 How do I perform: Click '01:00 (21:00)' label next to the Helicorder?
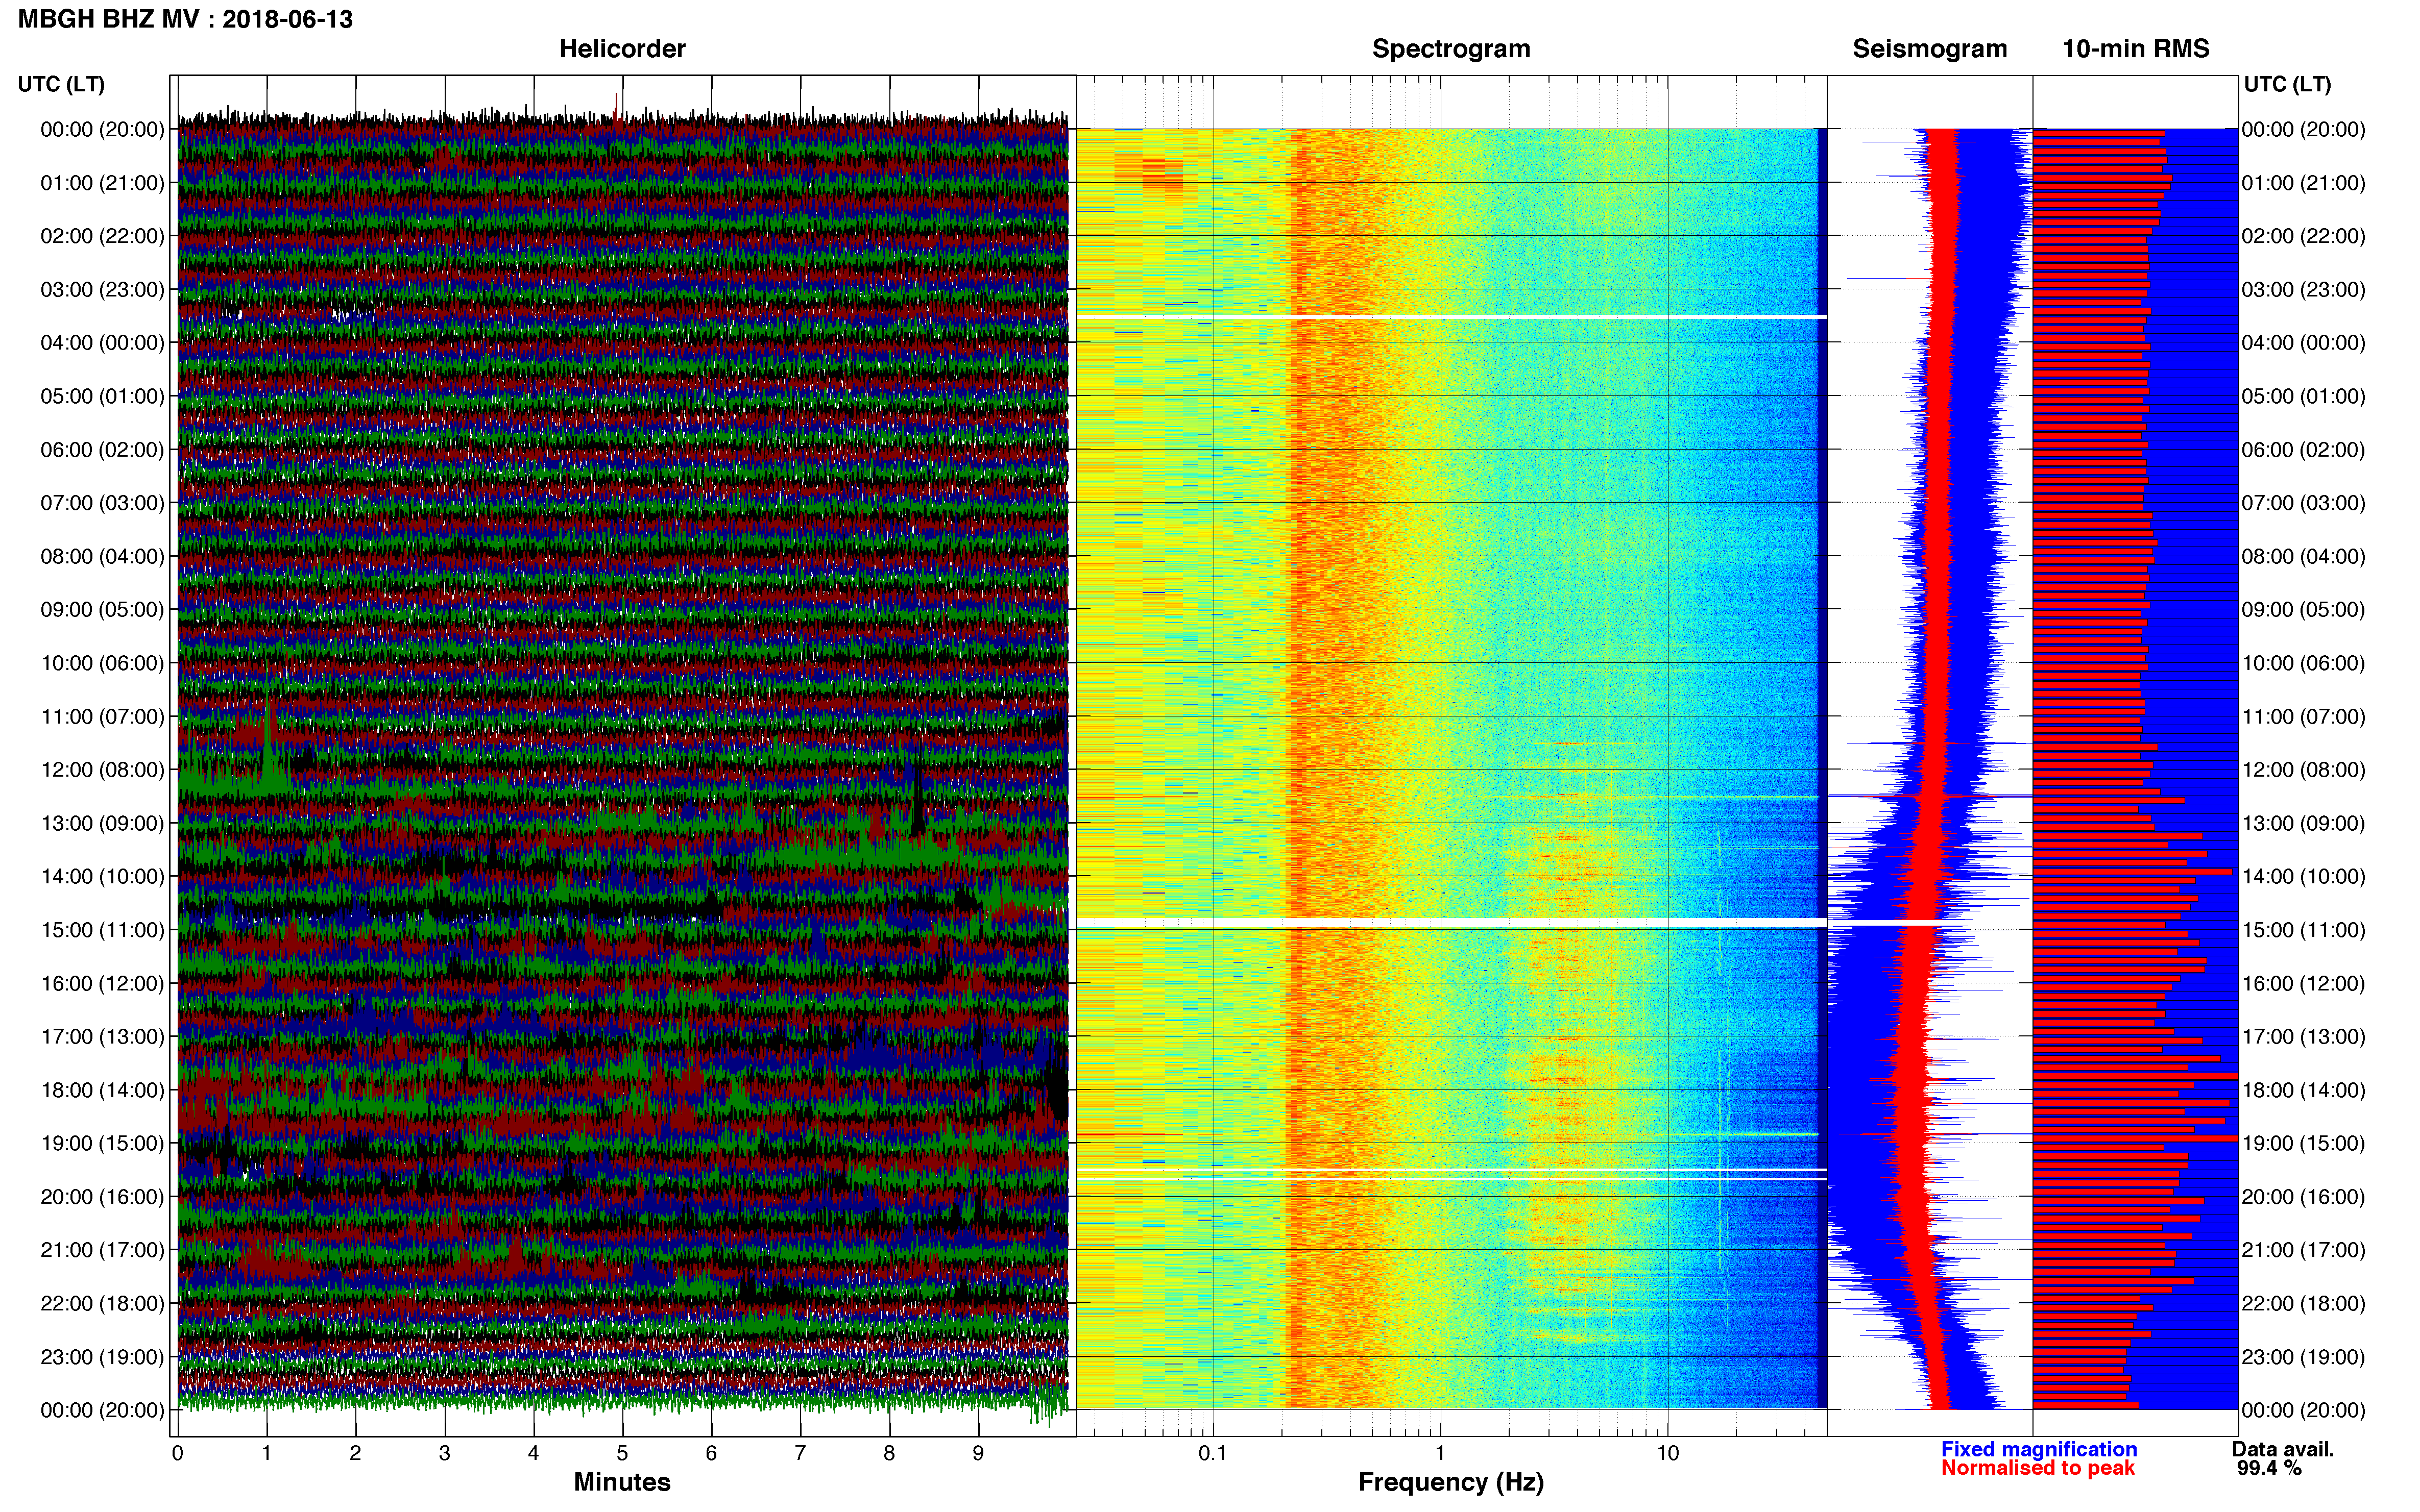102,183
